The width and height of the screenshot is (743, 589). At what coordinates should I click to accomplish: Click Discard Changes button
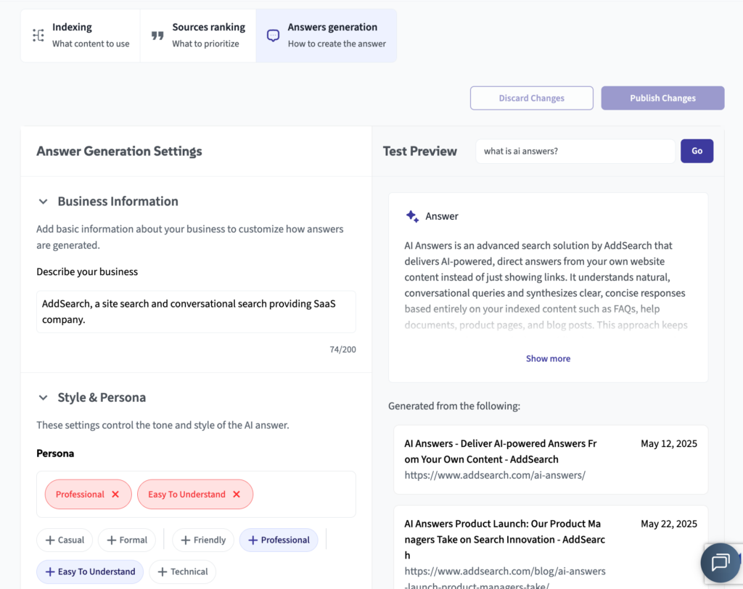tap(532, 98)
